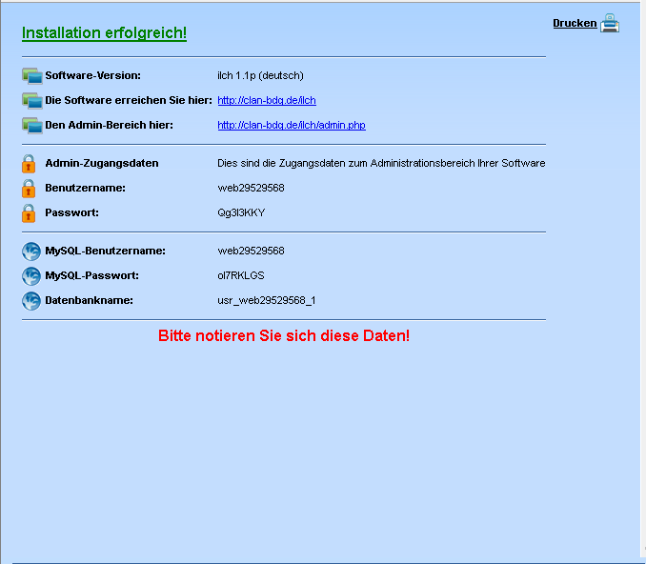Click icon beside 'Die Software erreichen Sie hier'
The image size is (646, 564).
(x=32, y=101)
